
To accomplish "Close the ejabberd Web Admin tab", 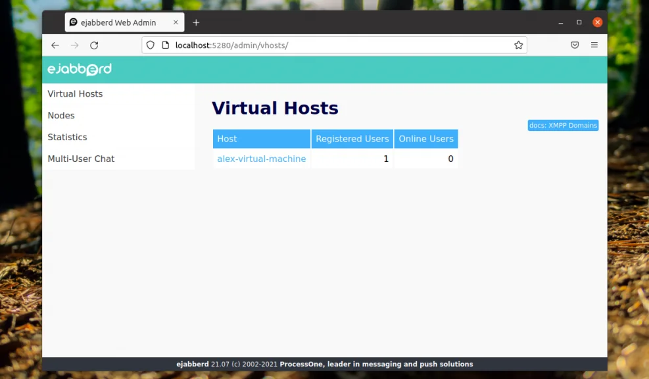I will [176, 22].
